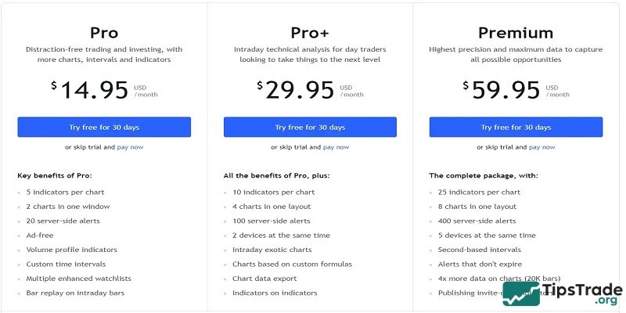
Task: Click "Chart data export" feature item
Action: pyautogui.click(x=266, y=279)
